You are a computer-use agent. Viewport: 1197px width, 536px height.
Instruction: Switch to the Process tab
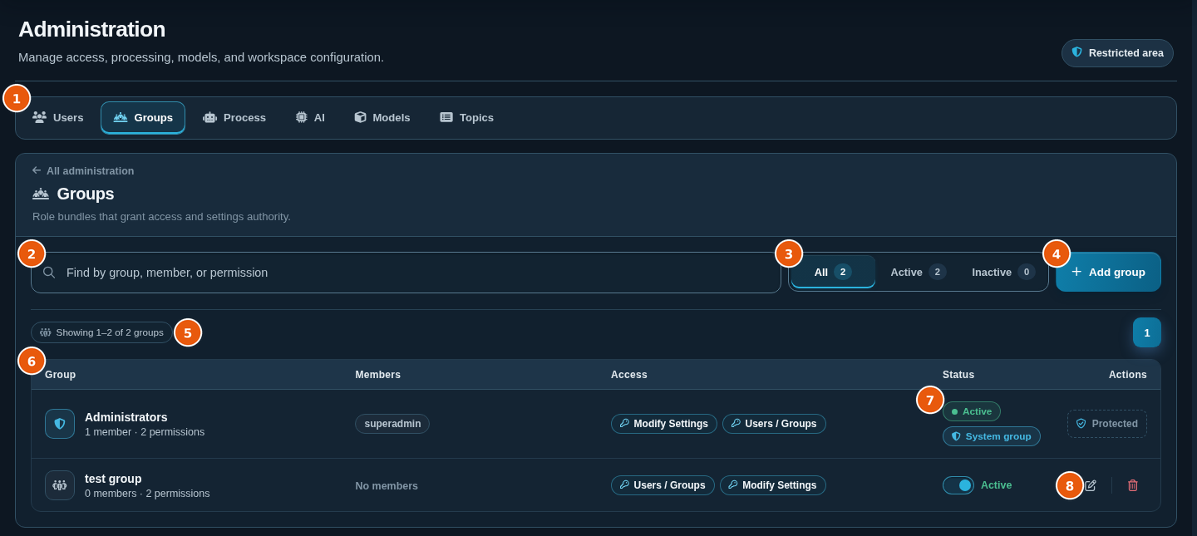234,117
